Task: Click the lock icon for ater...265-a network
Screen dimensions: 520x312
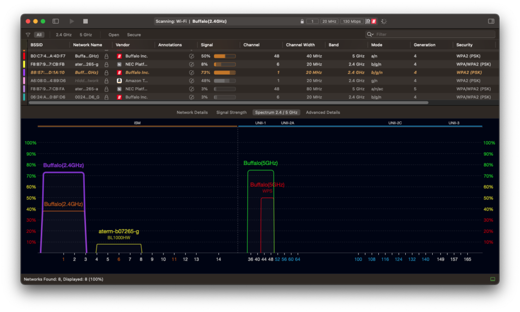Action: [107, 89]
